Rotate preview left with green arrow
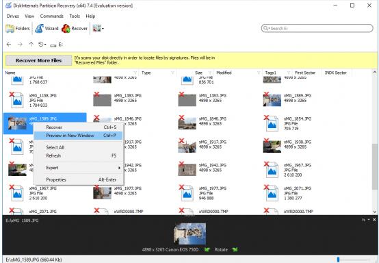This screenshot has height=263, width=379. 207,250
